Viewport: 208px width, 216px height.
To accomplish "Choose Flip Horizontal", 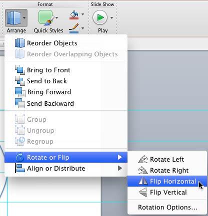I will pos(167,181).
